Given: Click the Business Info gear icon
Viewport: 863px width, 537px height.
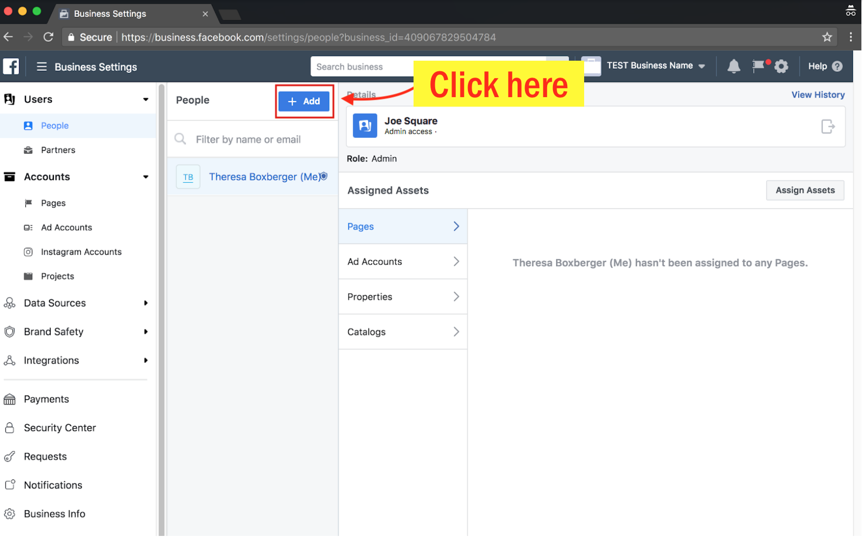Looking at the screenshot, I should (x=10, y=514).
